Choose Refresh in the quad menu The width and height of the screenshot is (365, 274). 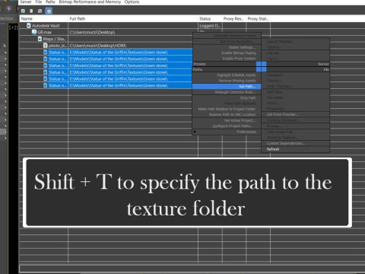pyautogui.click(x=273, y=149)
